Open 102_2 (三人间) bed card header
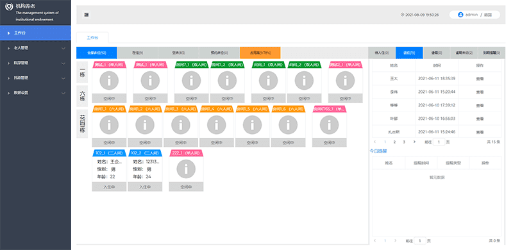 pos(145,153)
